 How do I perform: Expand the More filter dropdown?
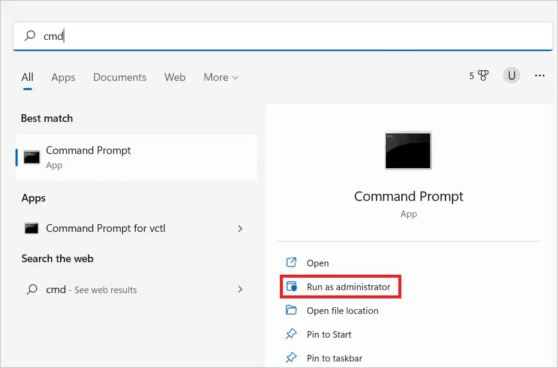tap(221, 77)
